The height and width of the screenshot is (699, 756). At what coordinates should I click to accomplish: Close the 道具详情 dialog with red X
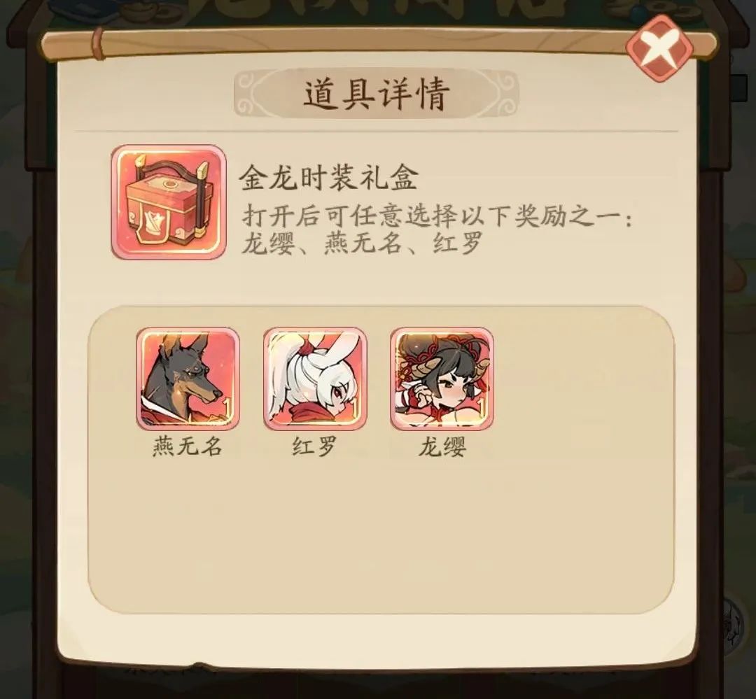click(x=659, y=48)
